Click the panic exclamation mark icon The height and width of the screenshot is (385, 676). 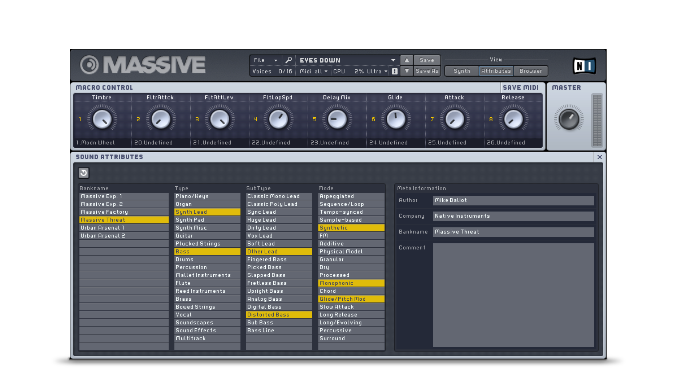(x=395, y=72)
